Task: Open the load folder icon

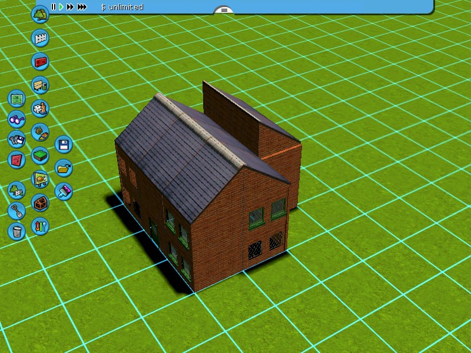Action: pos(64,168)
